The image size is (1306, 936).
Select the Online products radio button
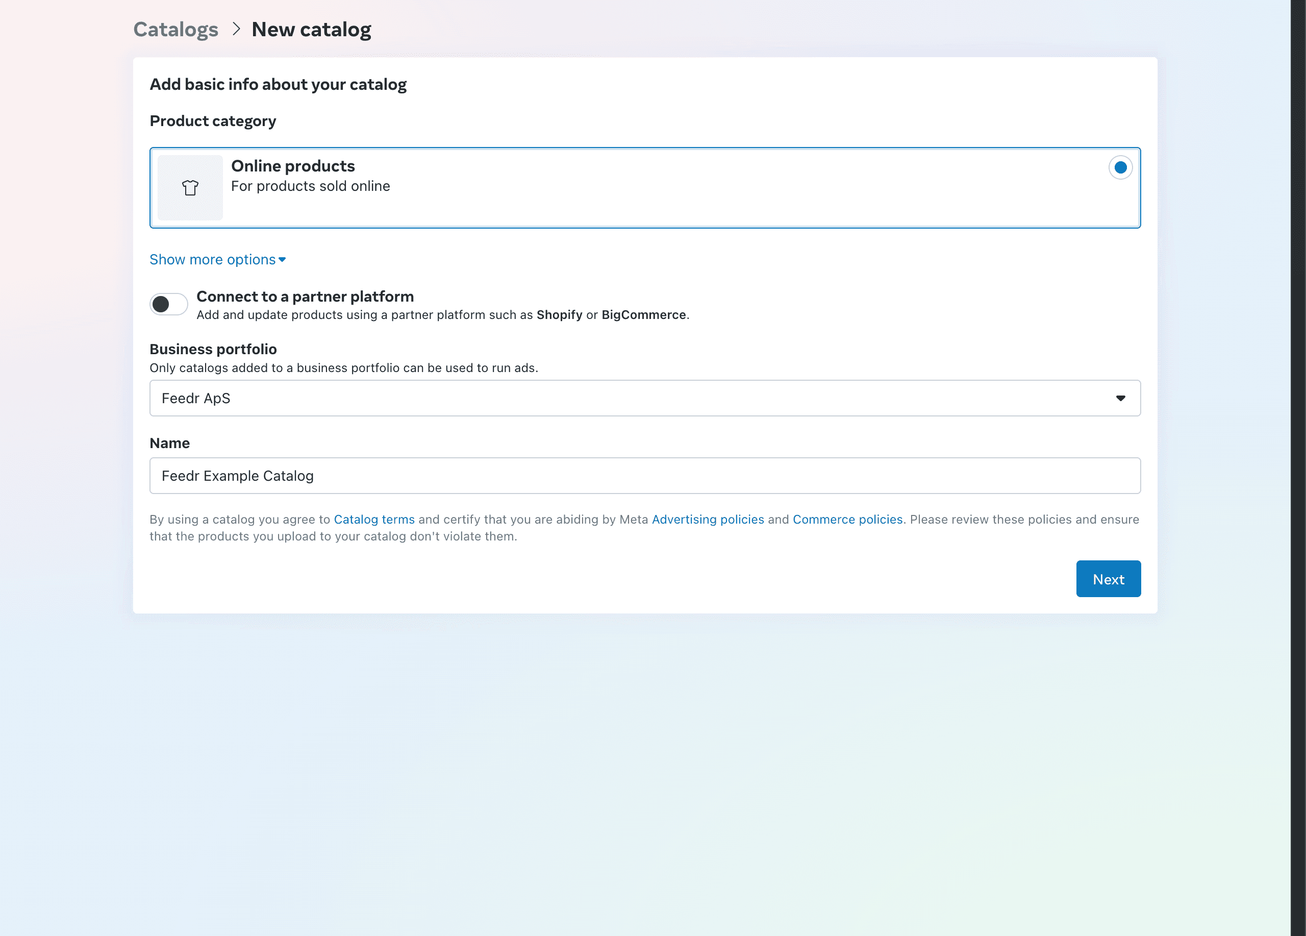[1120, 167]
